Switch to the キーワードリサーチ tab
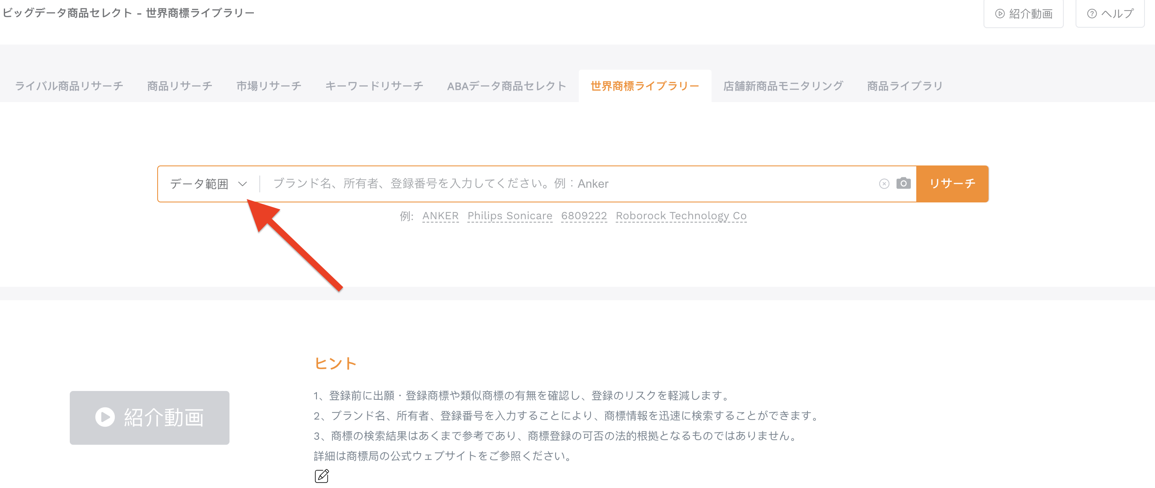The height and width of the screenshot is (488, 1155). (374, 86)
